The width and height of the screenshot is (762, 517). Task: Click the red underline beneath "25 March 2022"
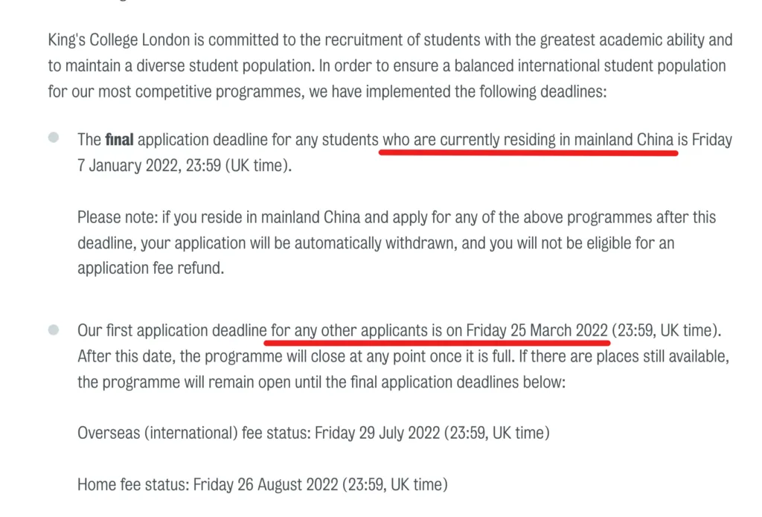tap(439, 343)
